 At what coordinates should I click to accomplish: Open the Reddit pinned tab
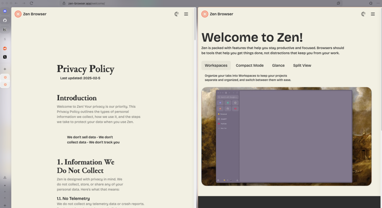[5, 48]
